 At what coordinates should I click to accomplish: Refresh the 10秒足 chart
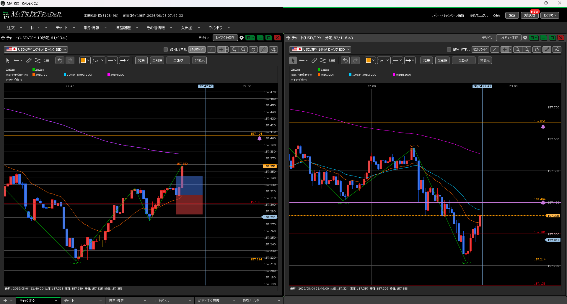253,49
